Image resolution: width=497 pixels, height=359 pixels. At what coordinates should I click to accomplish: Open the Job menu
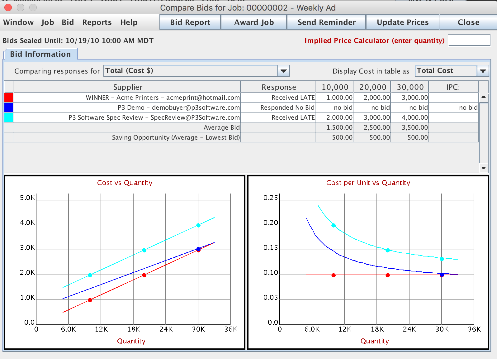pos(48,22)
